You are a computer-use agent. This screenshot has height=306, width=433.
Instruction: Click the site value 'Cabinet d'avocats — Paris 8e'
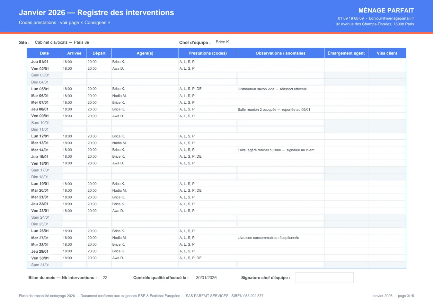tap(62, 42)
